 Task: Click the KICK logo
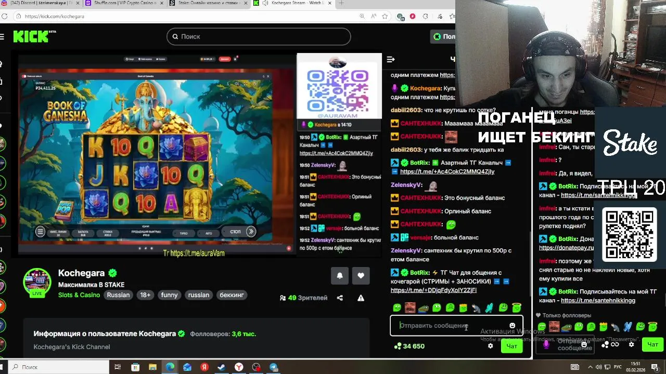click(31, 36)
